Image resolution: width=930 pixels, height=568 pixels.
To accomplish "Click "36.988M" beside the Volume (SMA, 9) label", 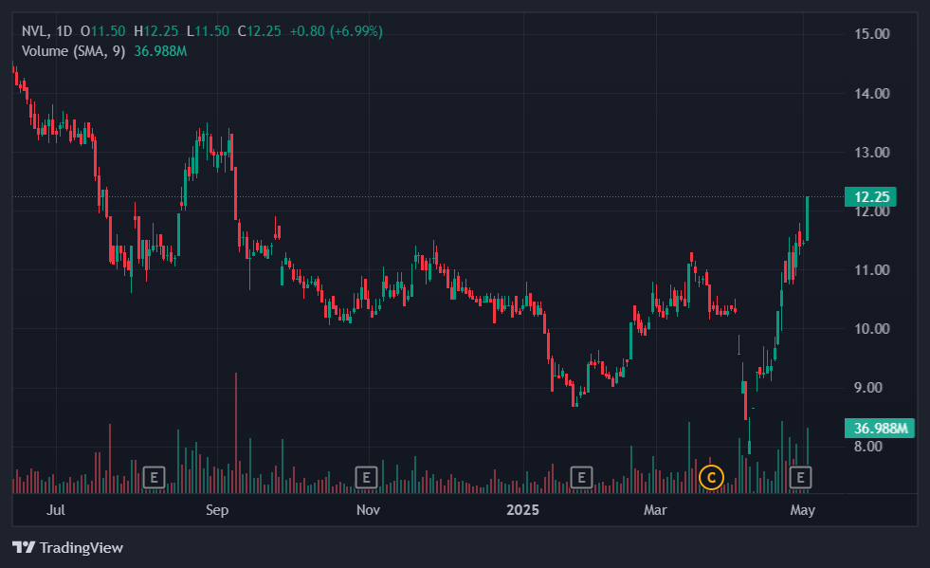I will [x=160, y=51].
